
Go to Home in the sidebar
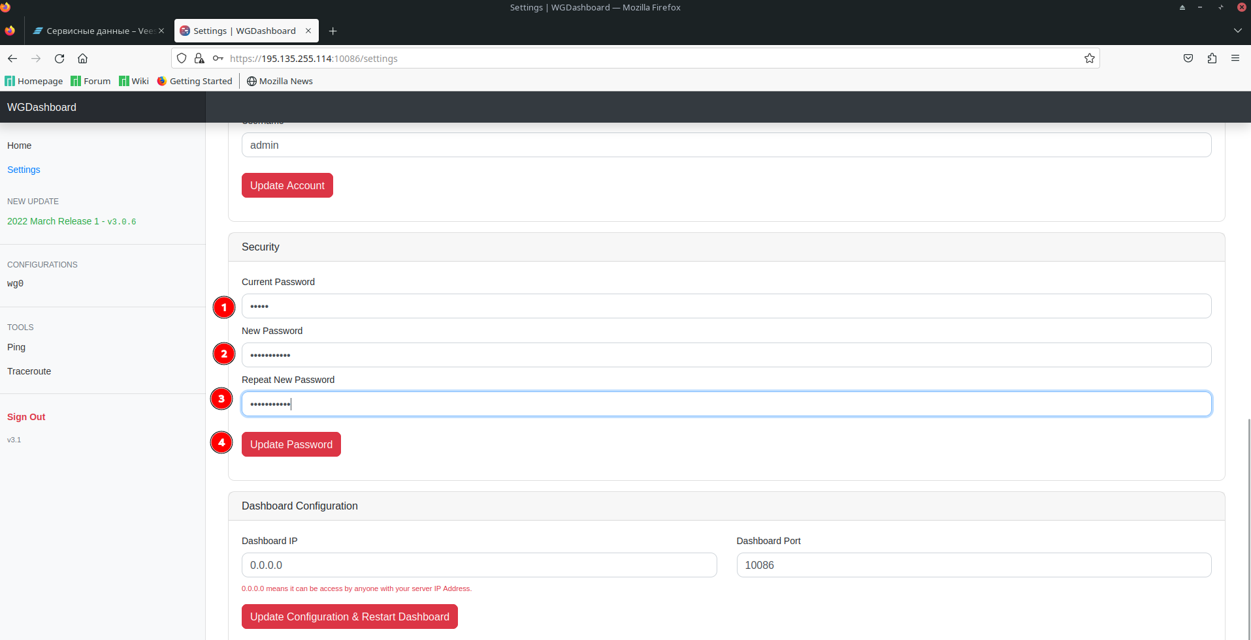point(20,145)
